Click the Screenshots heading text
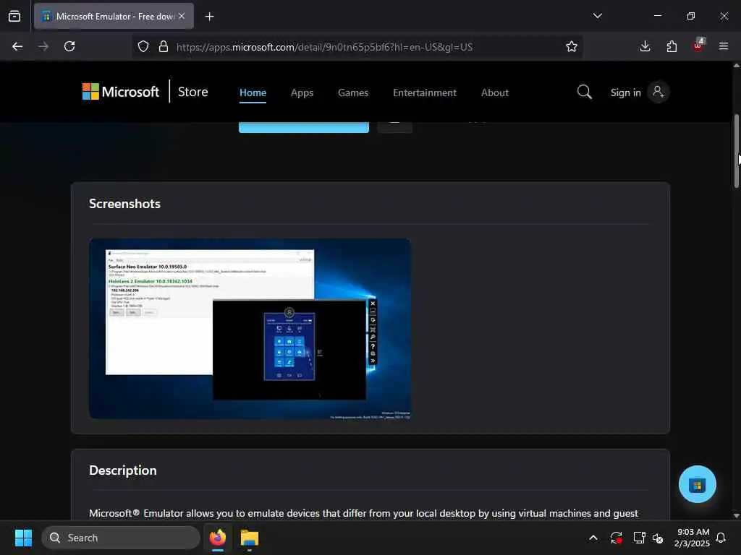The width and height of the screenshot is (741, 555). click(x=124, y=204)
